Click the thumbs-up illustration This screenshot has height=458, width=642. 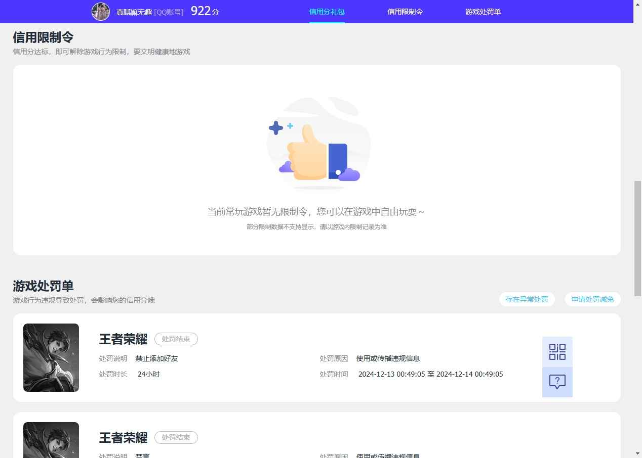pos(318,144)
